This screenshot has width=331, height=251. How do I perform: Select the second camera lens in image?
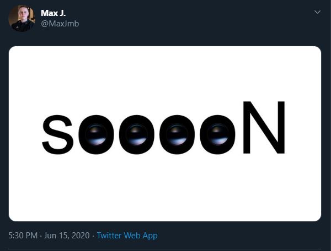pos(136,134)
